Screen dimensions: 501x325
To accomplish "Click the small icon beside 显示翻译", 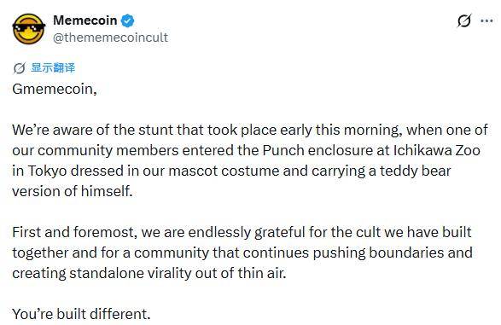I will click(19, 68).
